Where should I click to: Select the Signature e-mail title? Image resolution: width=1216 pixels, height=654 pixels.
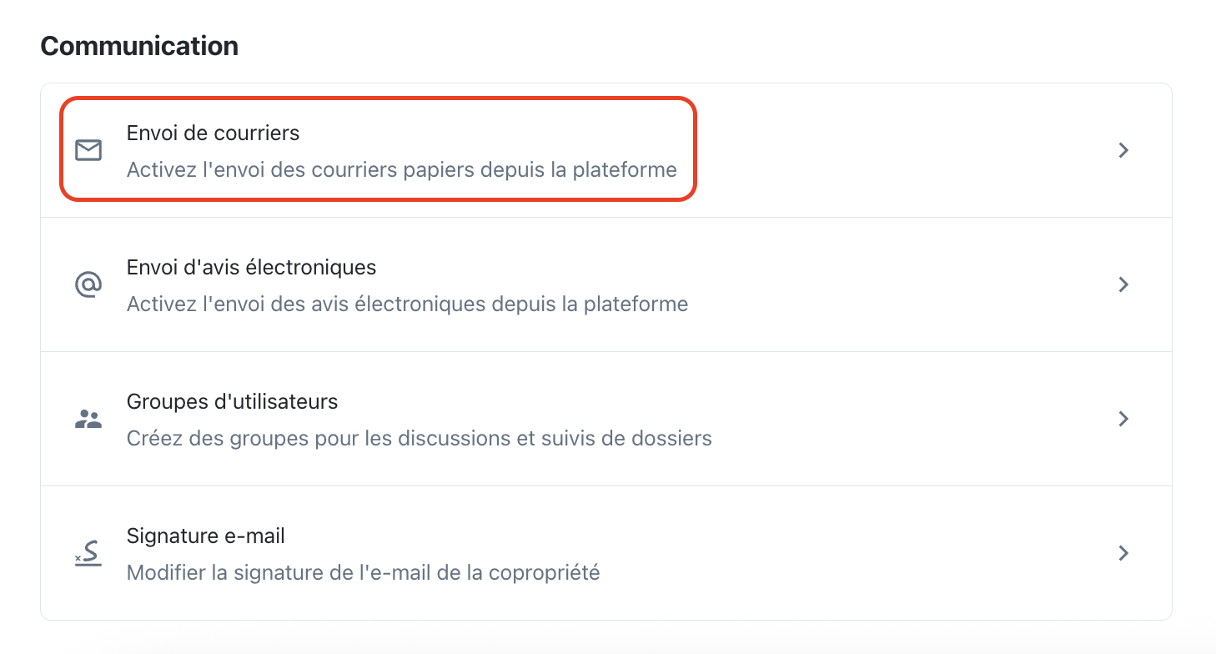pos(206,536)
